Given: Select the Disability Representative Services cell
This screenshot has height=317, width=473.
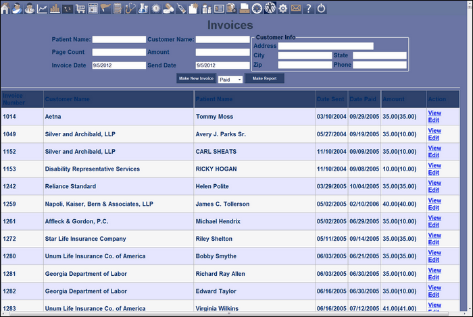Looking at the screenshot, I should 118,169.
